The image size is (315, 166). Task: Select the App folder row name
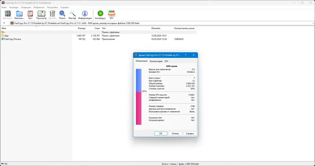pos(6,36)
